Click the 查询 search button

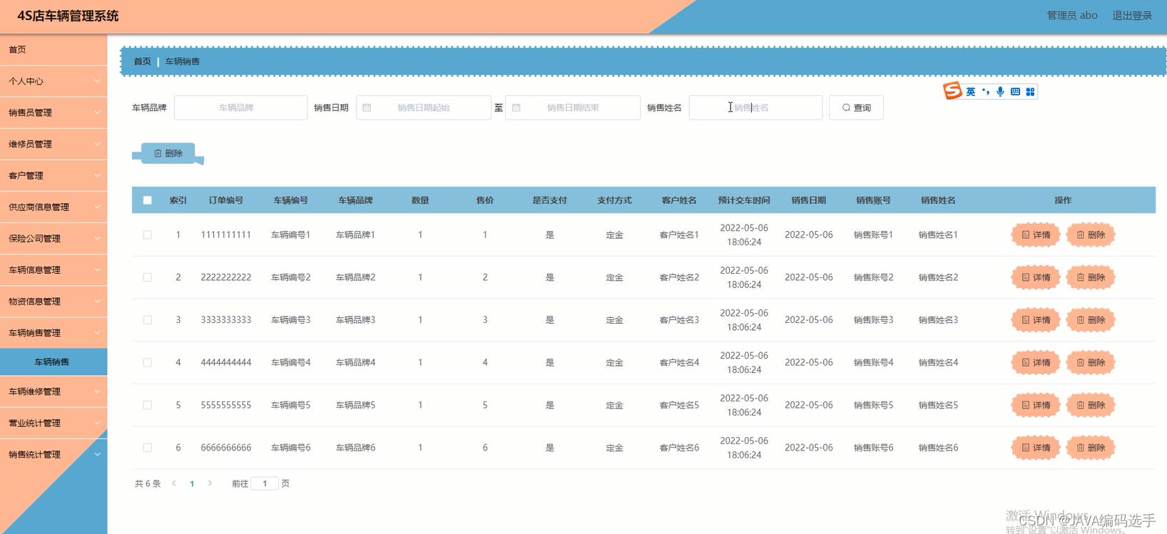click(x=856, y=108)
